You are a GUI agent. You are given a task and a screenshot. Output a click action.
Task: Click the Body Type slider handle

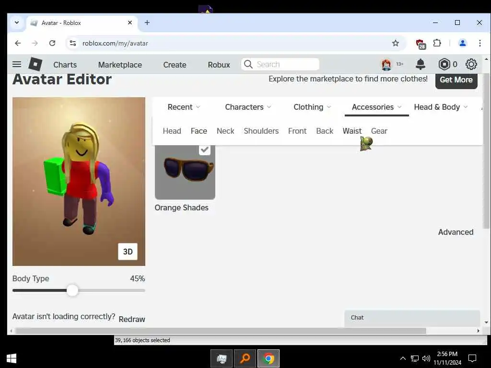coord(72,290)
